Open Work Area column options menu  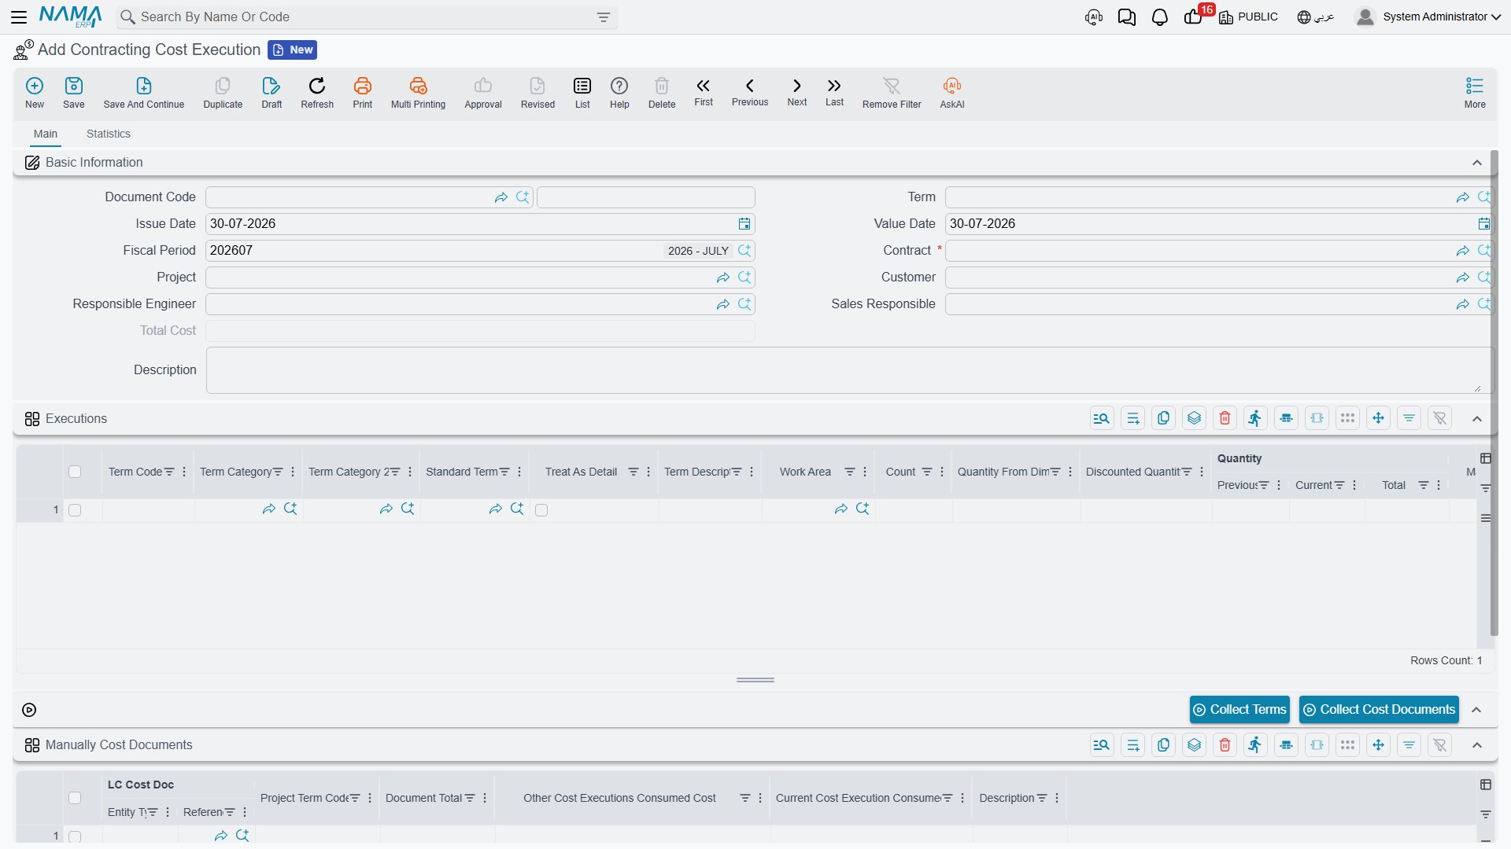865,472
